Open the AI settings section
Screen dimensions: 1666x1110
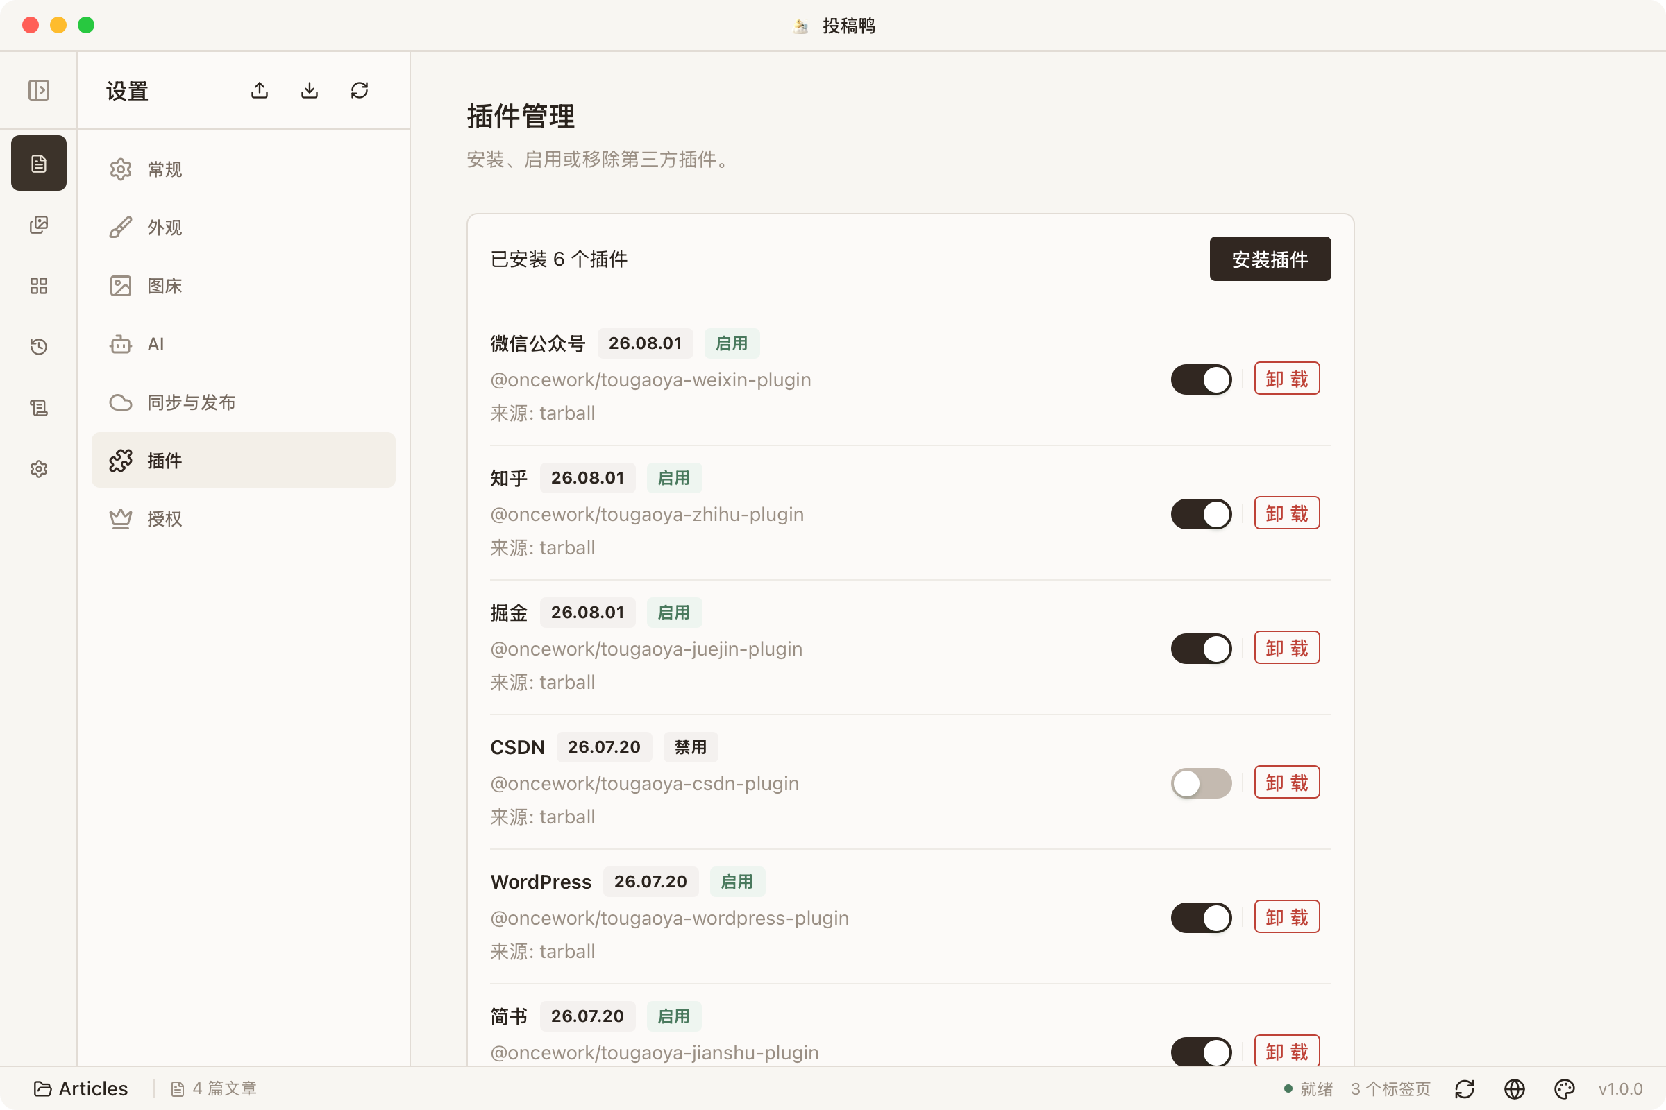244,344
